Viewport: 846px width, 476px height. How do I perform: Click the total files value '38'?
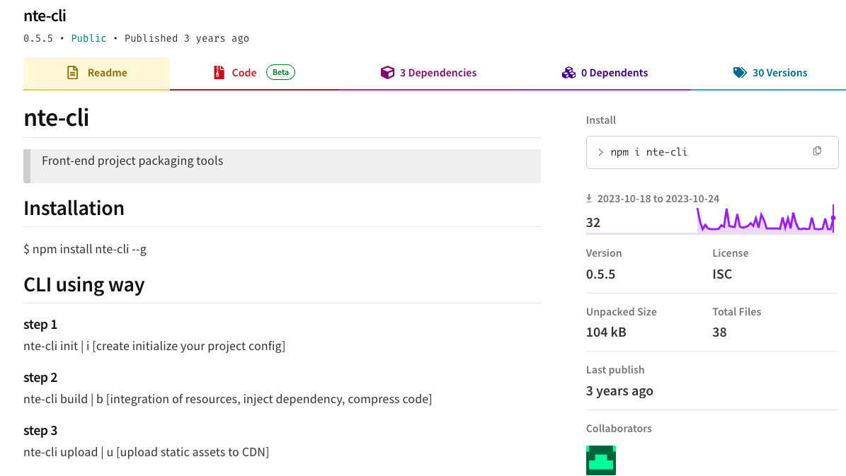click(720, 332)
